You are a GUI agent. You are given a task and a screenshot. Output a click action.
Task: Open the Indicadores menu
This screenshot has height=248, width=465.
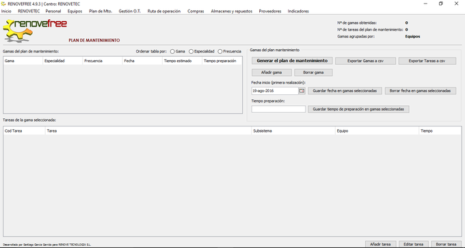coord(298,11)
